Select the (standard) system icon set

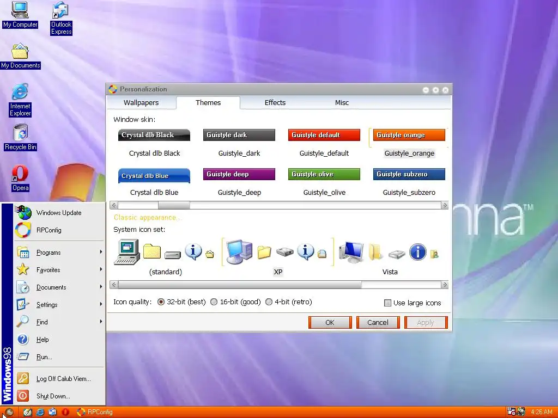coord(165,257)
